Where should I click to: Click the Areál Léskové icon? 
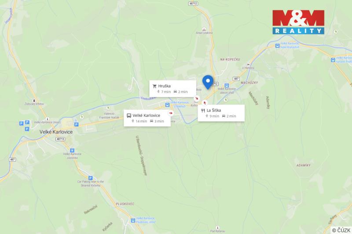click(204, 29)
